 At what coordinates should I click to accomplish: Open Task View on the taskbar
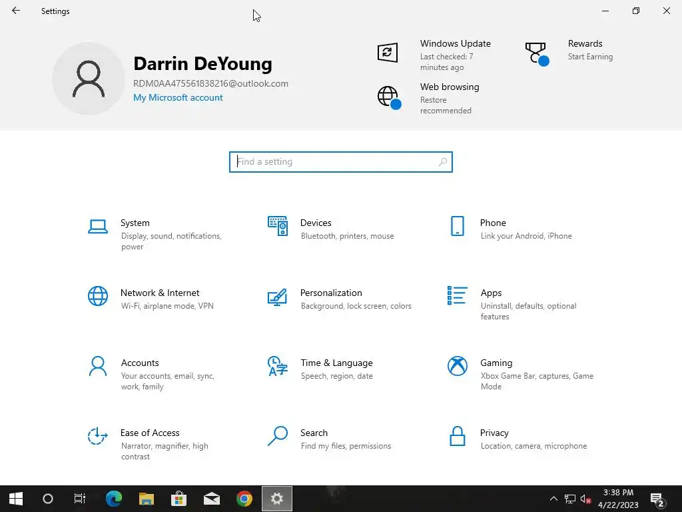pyautogui.click(x=80, y=499)
